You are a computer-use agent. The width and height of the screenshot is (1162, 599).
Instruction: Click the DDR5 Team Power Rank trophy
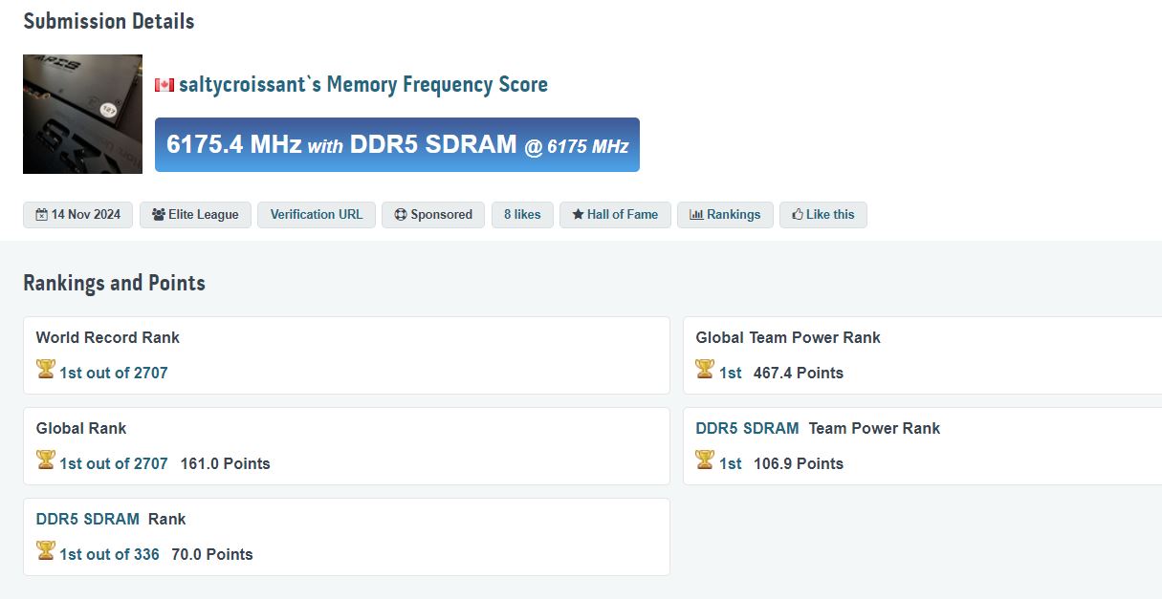click(x=705, y=460)
